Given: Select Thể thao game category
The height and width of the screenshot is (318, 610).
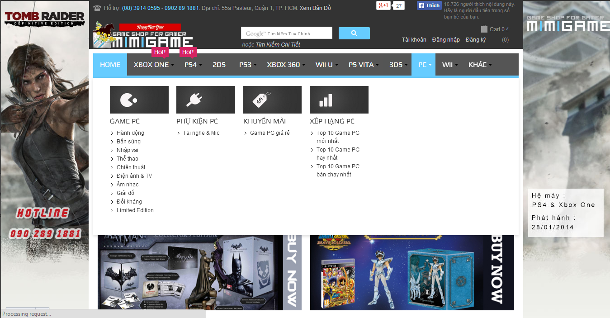Looking at the screenshot, I should click(128, 159).
